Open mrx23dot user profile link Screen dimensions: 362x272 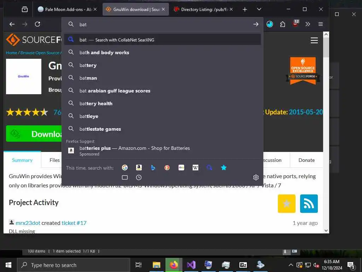point(28,223)
